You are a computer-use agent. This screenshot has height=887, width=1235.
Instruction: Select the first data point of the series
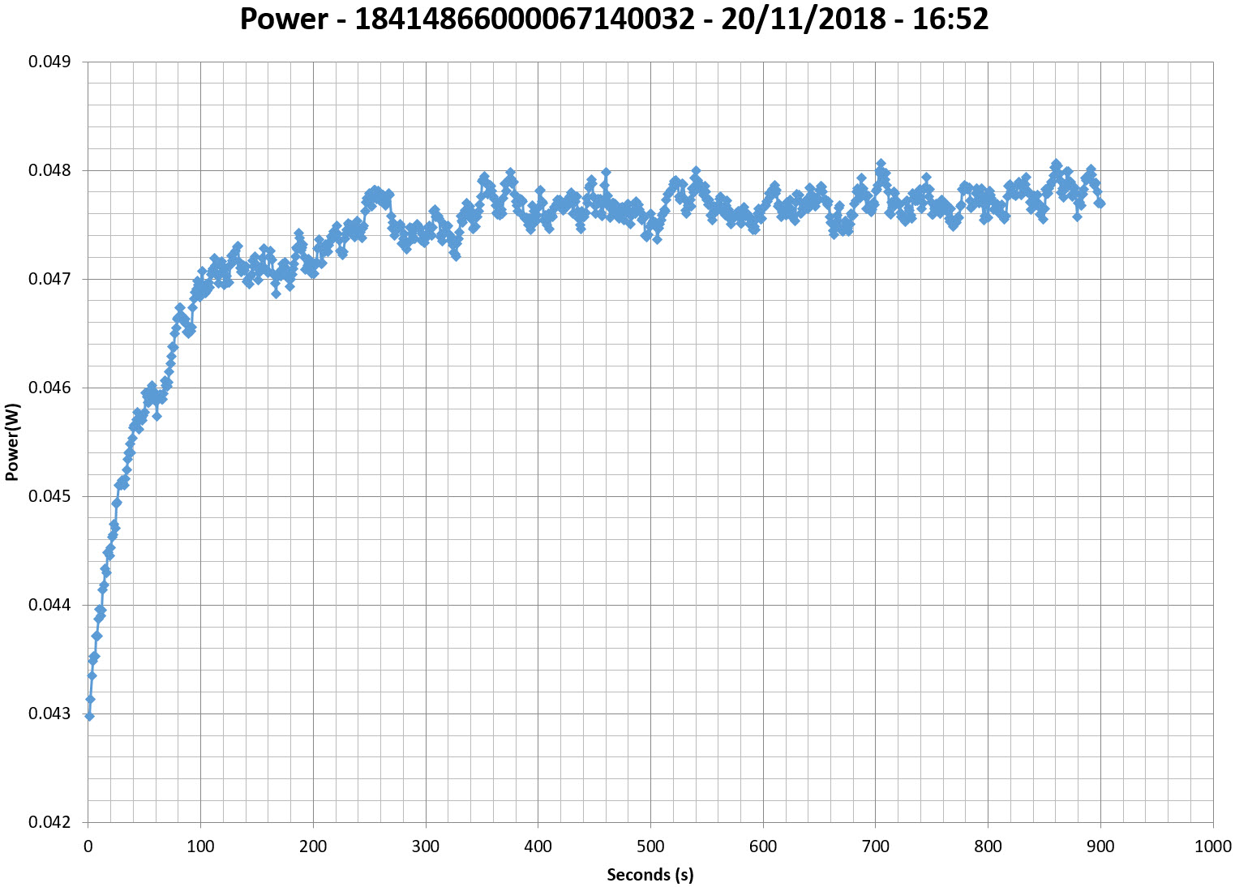(89, 716)
